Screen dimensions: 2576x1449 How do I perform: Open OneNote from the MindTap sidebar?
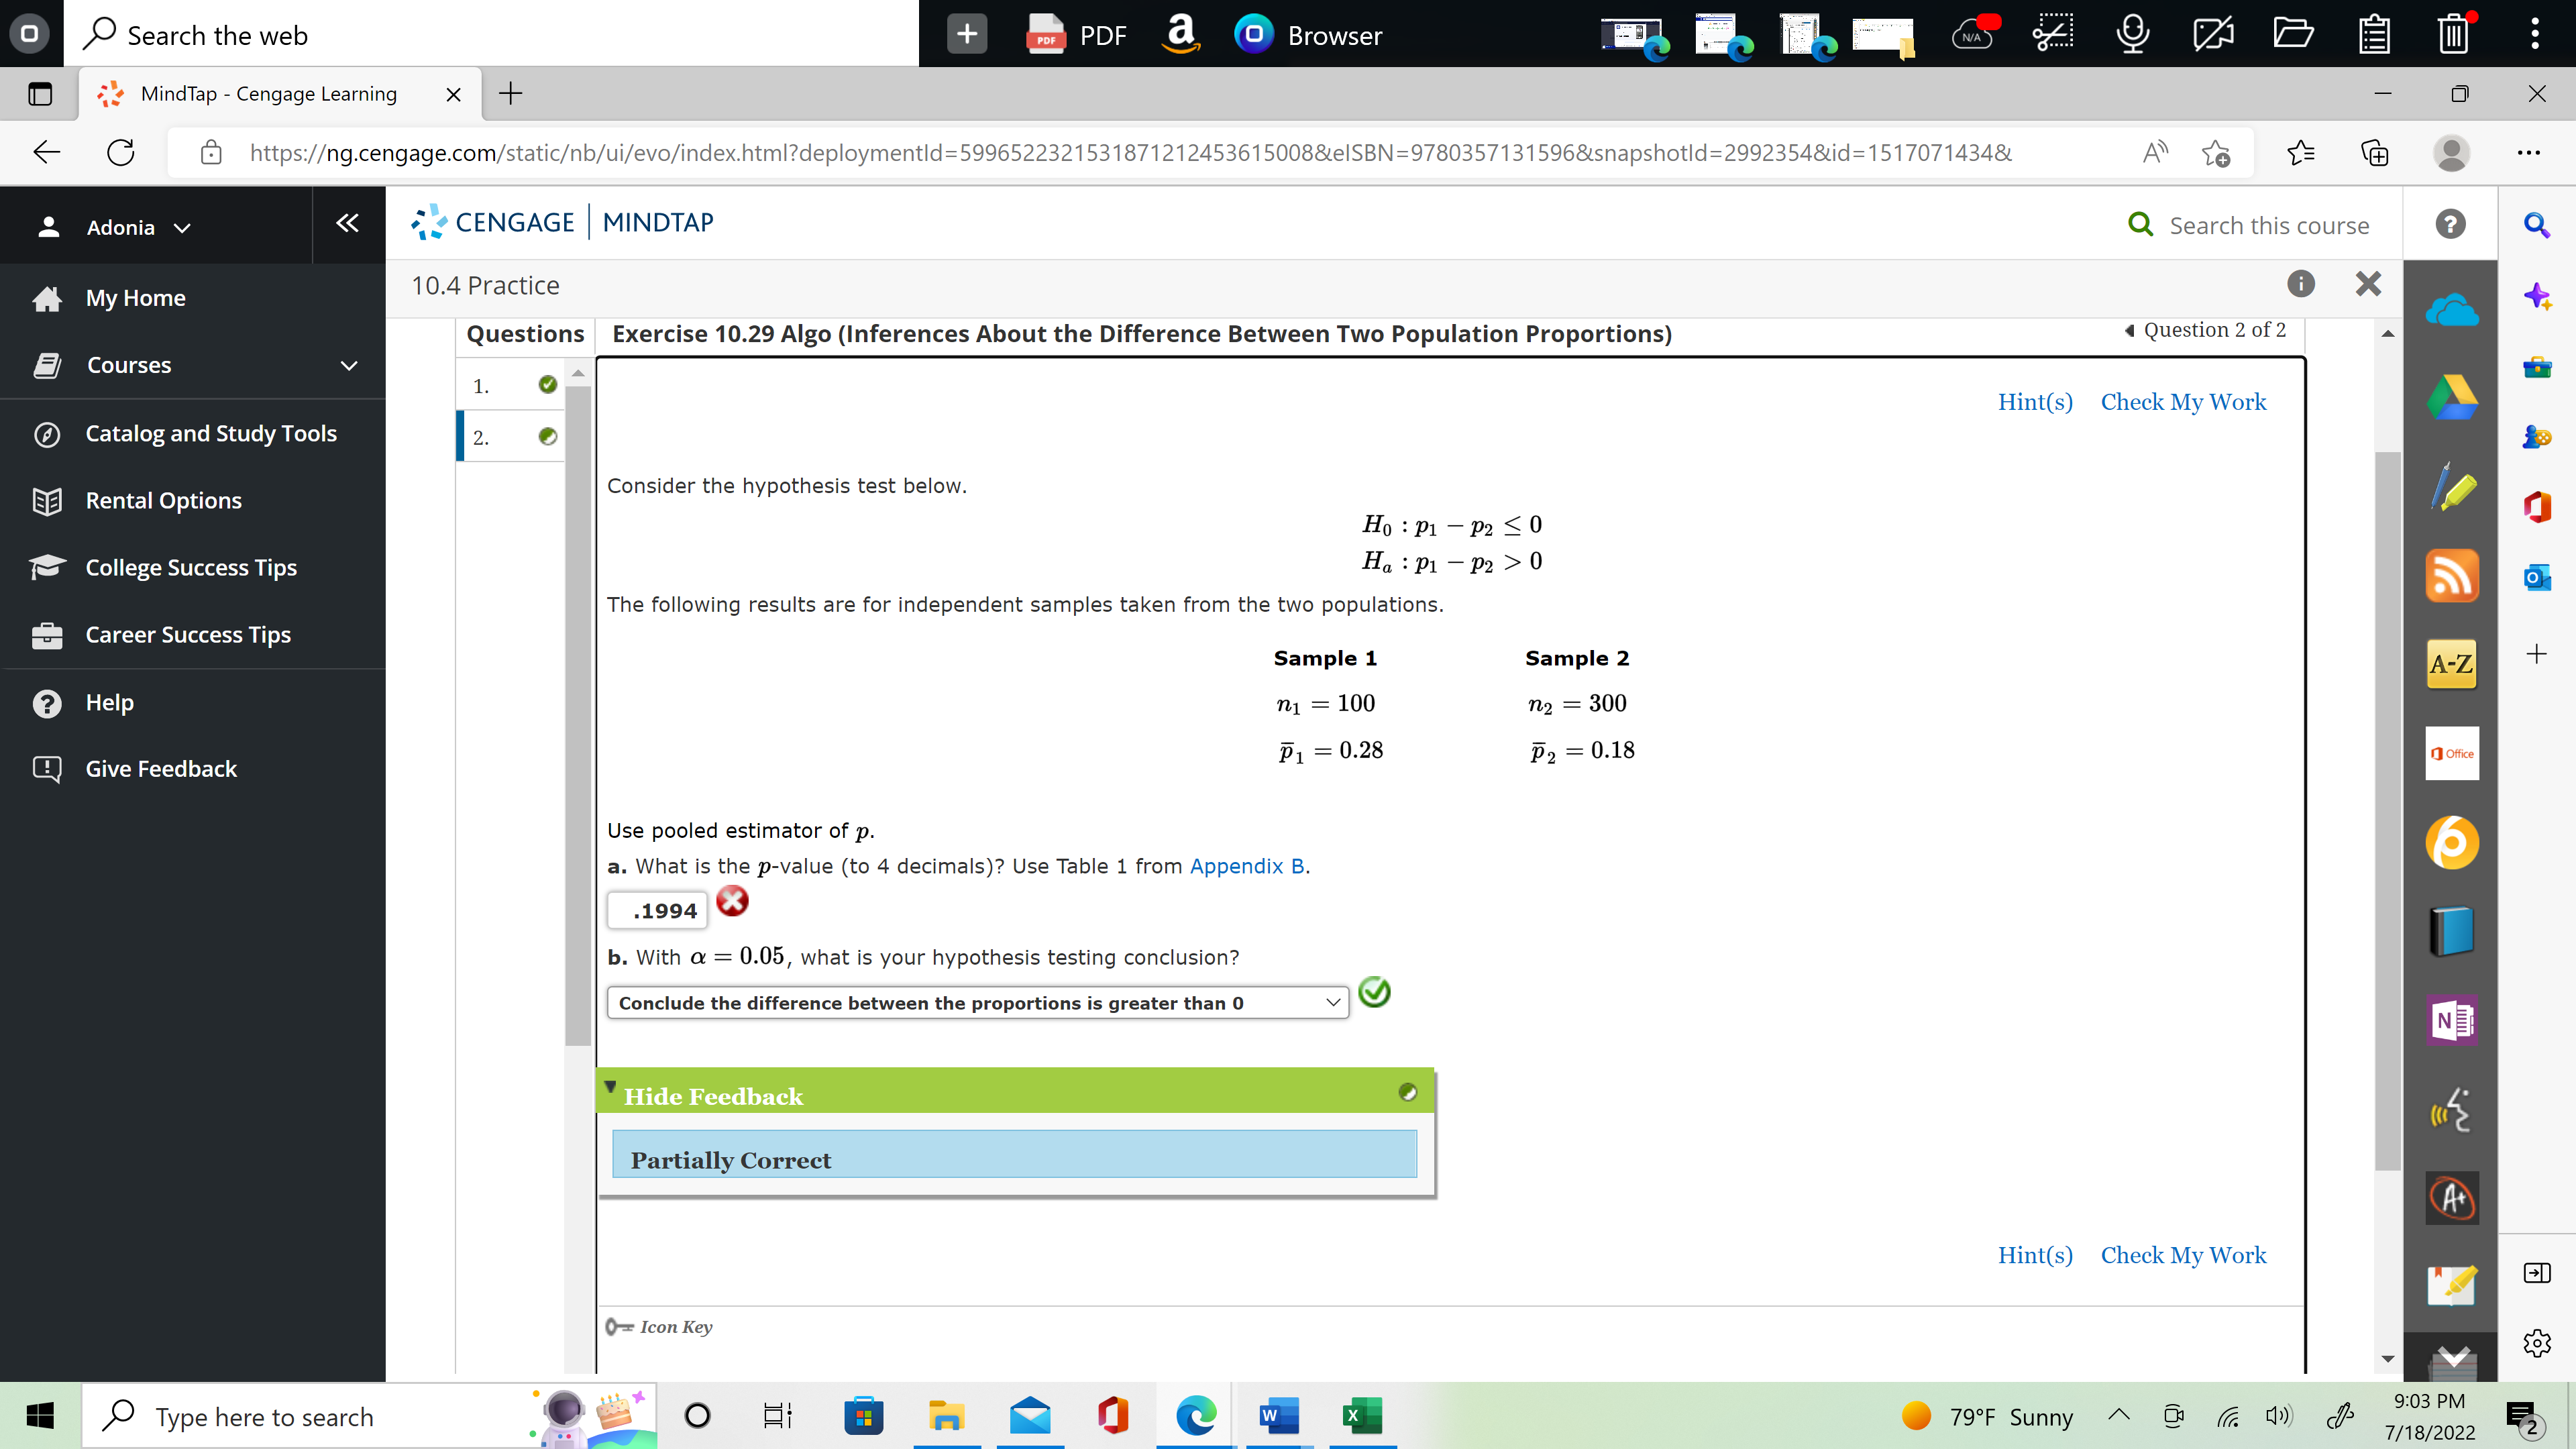tap(2451, 1021)
